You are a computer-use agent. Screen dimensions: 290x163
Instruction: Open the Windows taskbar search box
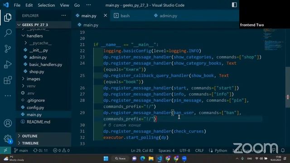coord(120,158)
